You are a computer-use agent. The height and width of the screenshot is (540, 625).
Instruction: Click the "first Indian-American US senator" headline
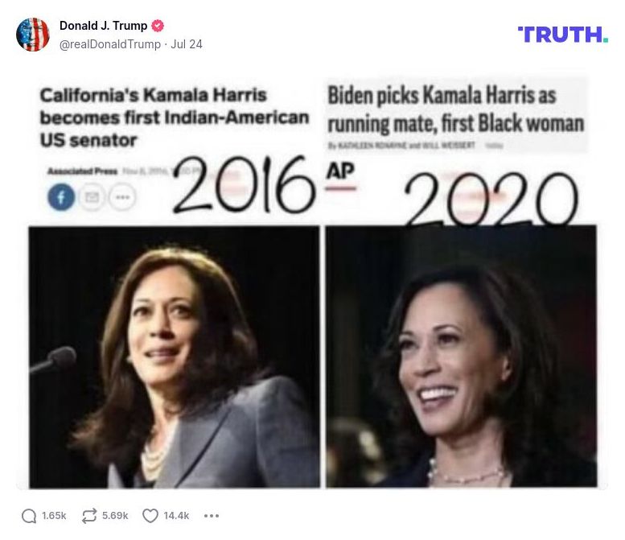click(x=174, y=117)
